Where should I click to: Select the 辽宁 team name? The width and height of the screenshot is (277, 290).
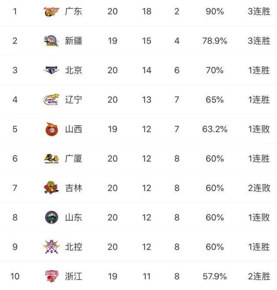tap(74, 100)
